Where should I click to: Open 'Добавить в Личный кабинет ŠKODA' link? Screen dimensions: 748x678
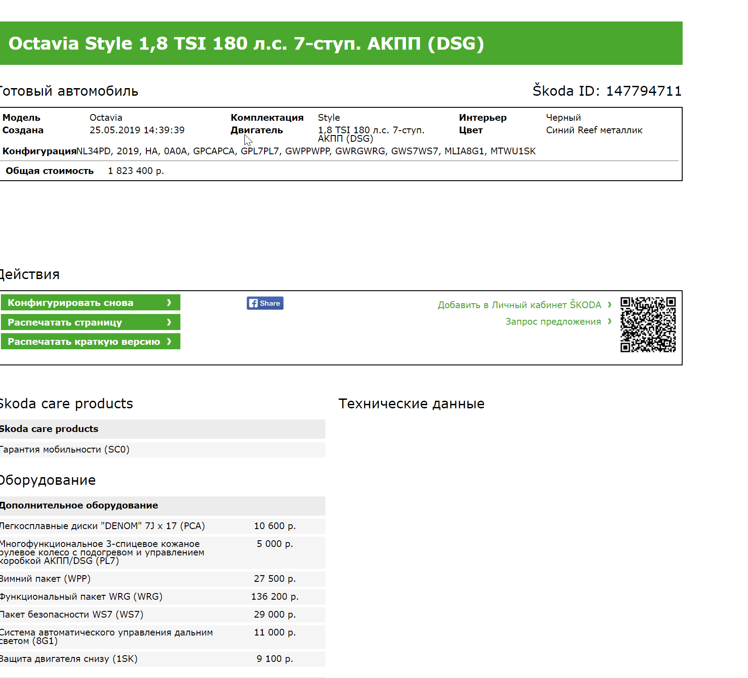click(519, 305)
